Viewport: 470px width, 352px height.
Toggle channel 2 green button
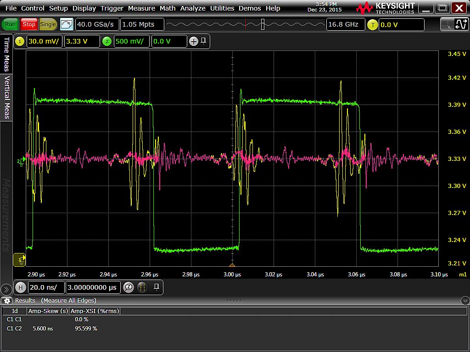coord(107,42)
